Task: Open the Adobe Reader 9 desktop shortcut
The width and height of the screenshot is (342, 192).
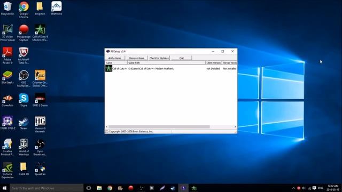Action: (x=7, y=55)
